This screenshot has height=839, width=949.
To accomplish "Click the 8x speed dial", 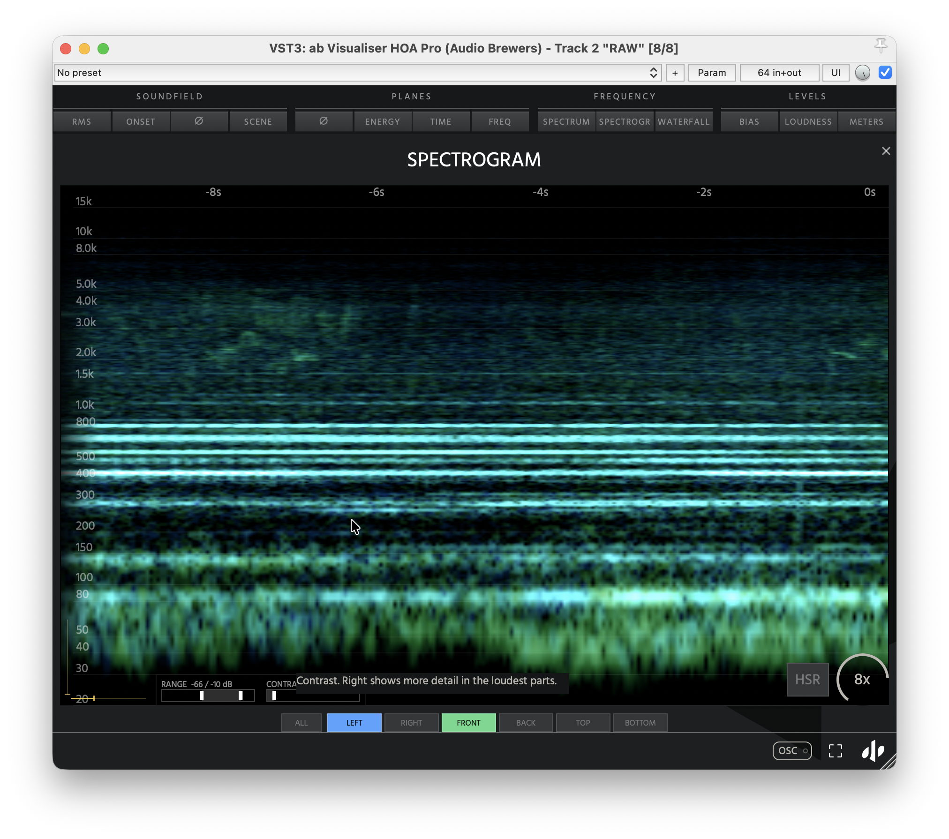I will click(862, 679).
